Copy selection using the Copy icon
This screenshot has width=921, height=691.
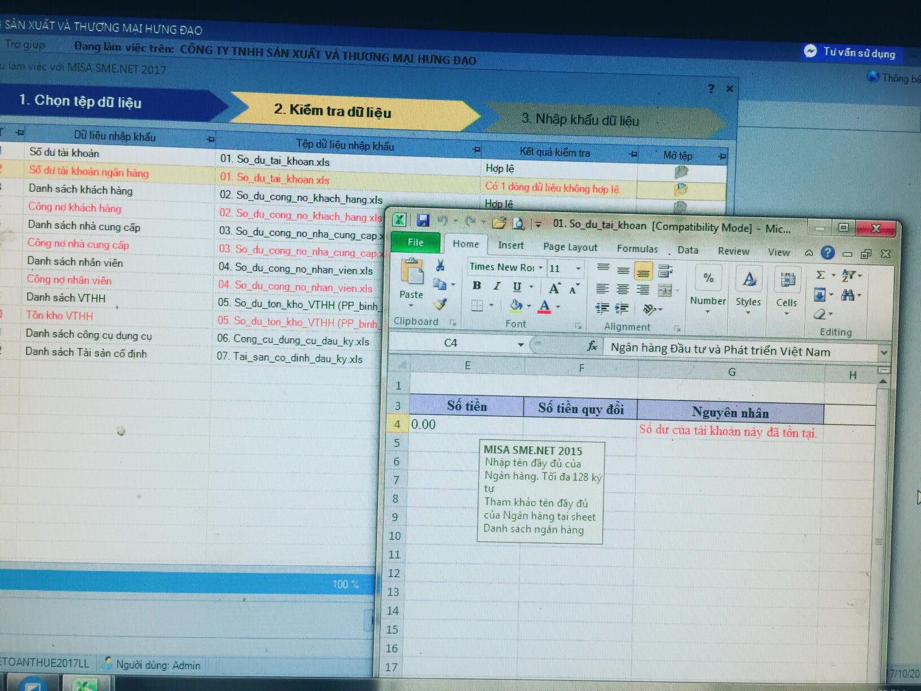coord(440,284)
